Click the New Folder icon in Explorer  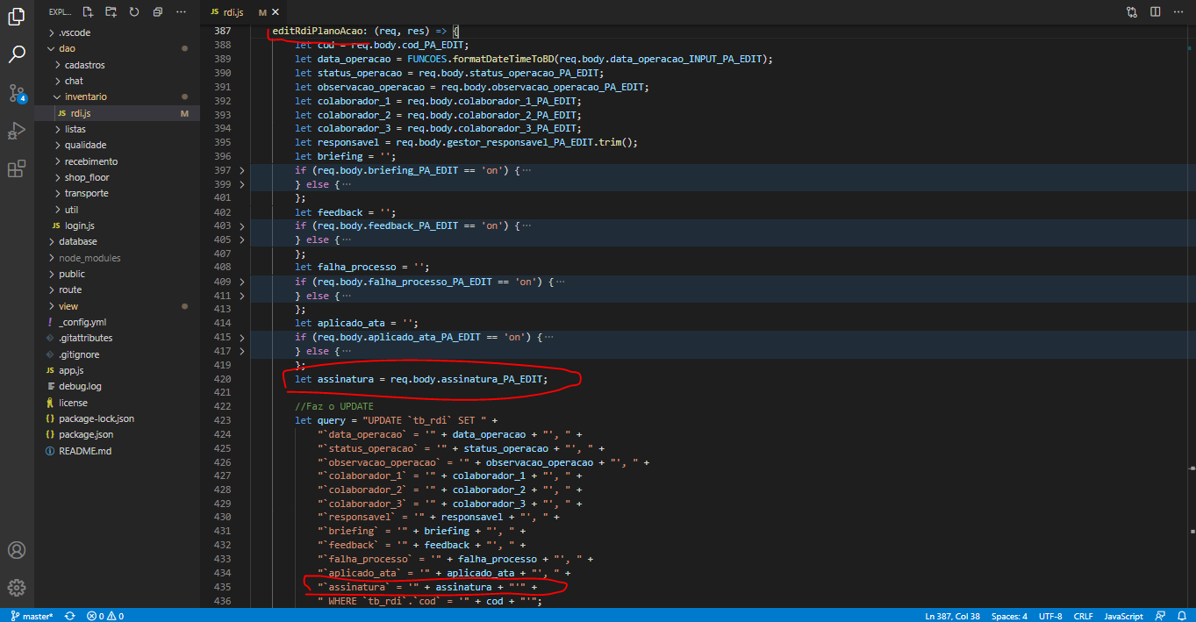111,11
